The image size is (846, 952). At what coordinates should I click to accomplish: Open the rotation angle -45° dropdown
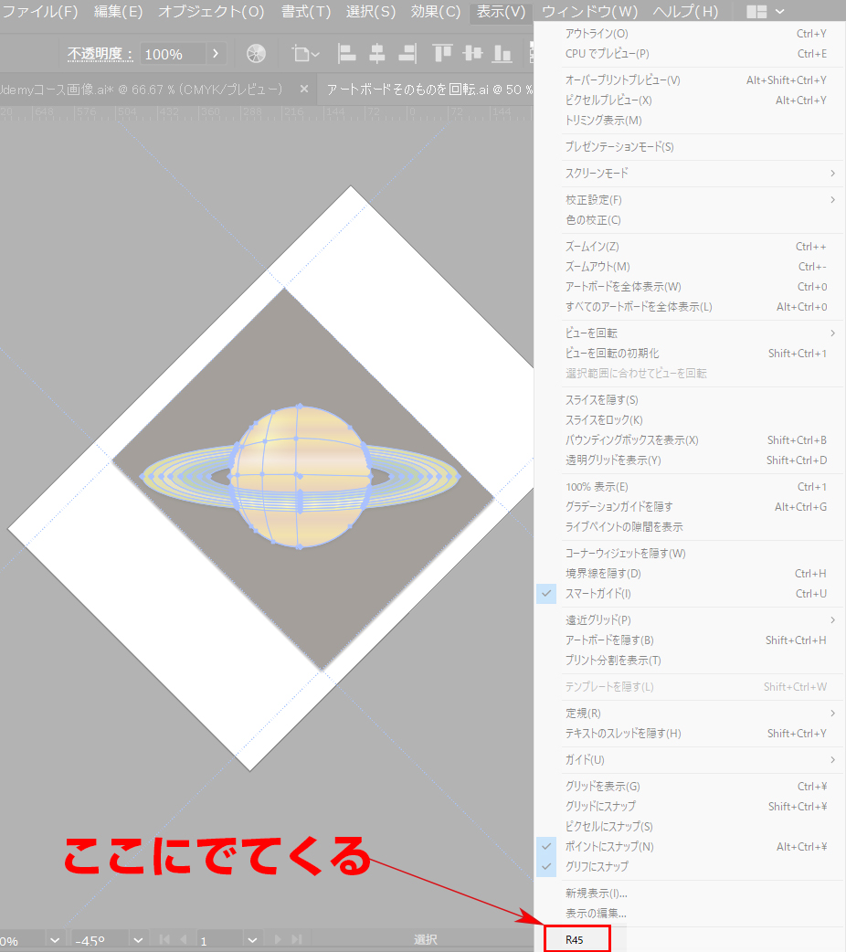pos(138,940)
